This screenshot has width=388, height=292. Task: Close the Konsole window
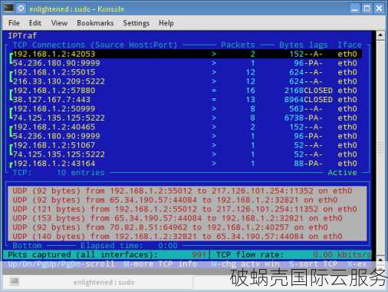pyautogui.click(x=379, y=8)
